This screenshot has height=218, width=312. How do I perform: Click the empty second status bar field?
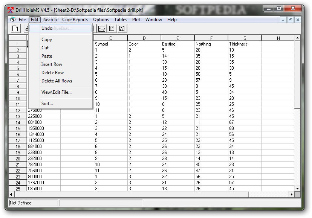pyautogui.click(x=101, y=203)
